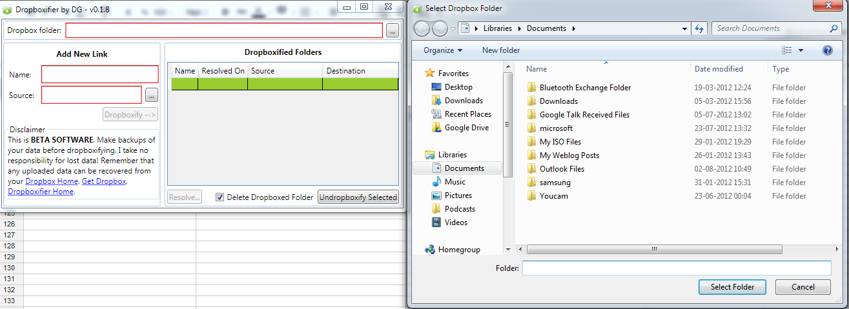The image size is (849, 309).
Task: Click Forward arrow in folder dialog
Action: click(x=440, y=28)
